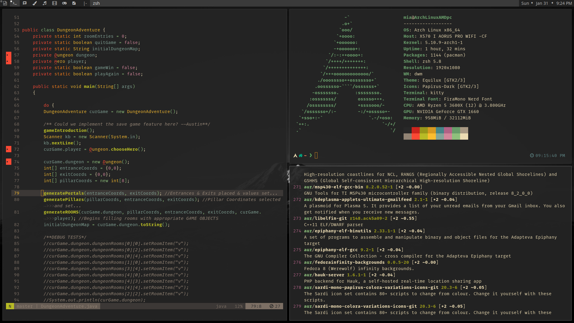Image resolution: width=574 pixels, height=323 pixels.
Task: Click the zsh window title
Action: click(x=96, y=3)
